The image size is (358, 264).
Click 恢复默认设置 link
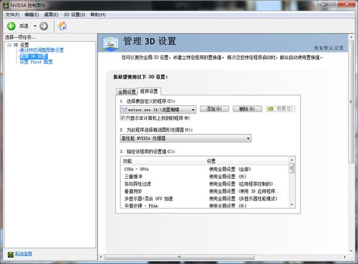point(328,48)
